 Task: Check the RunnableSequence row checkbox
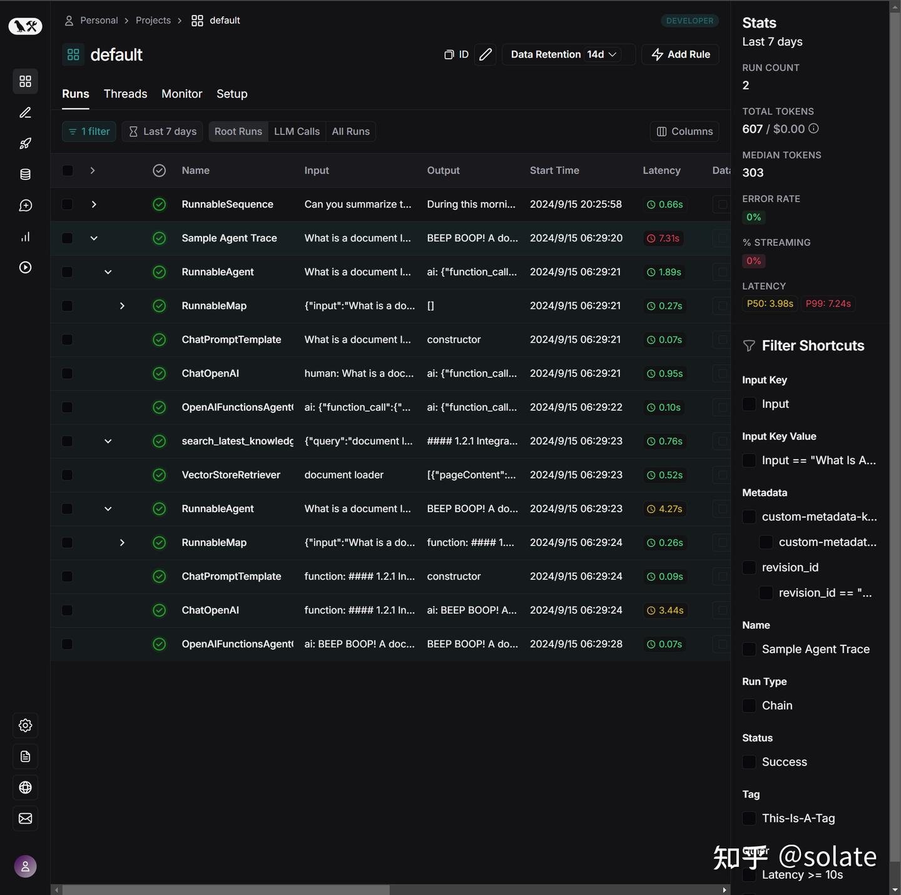68,205
